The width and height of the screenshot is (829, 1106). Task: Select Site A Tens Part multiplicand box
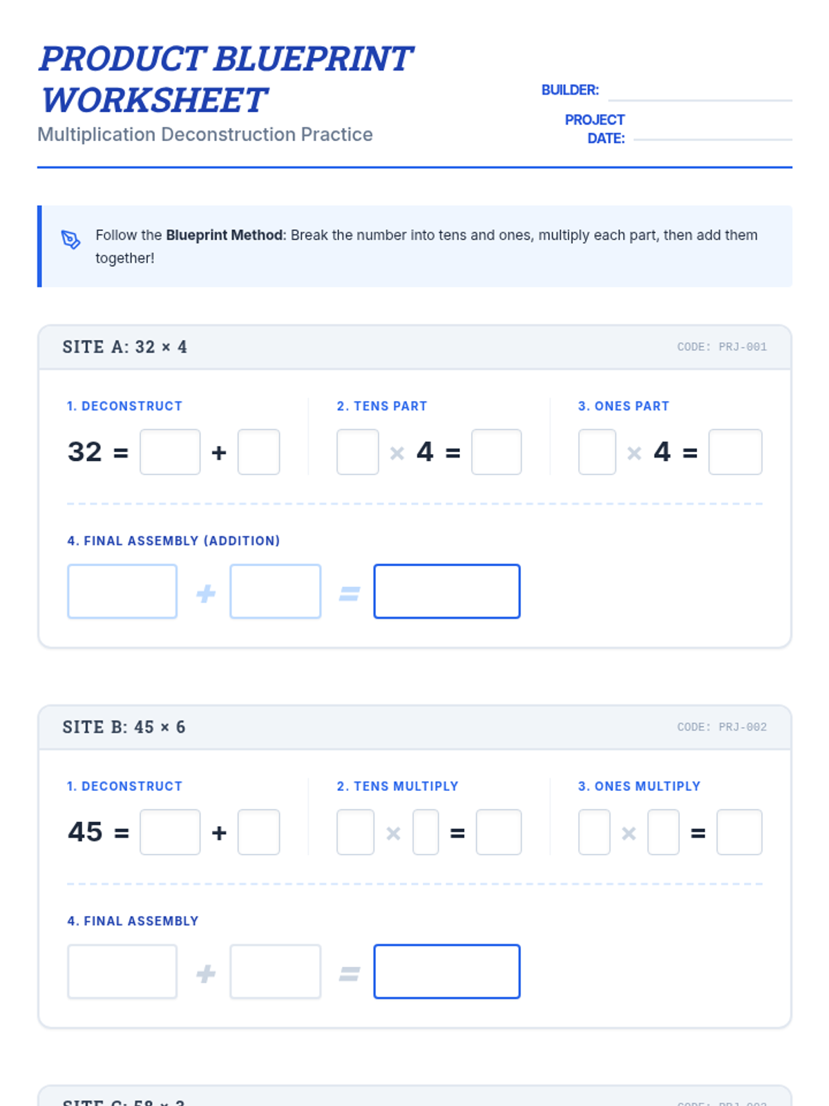point(357,452)
